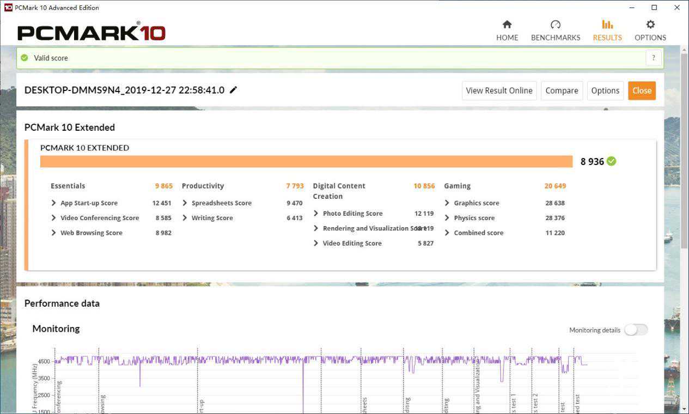
Task: Expand App Start-up Score details
Action: (x=54, y=203)
